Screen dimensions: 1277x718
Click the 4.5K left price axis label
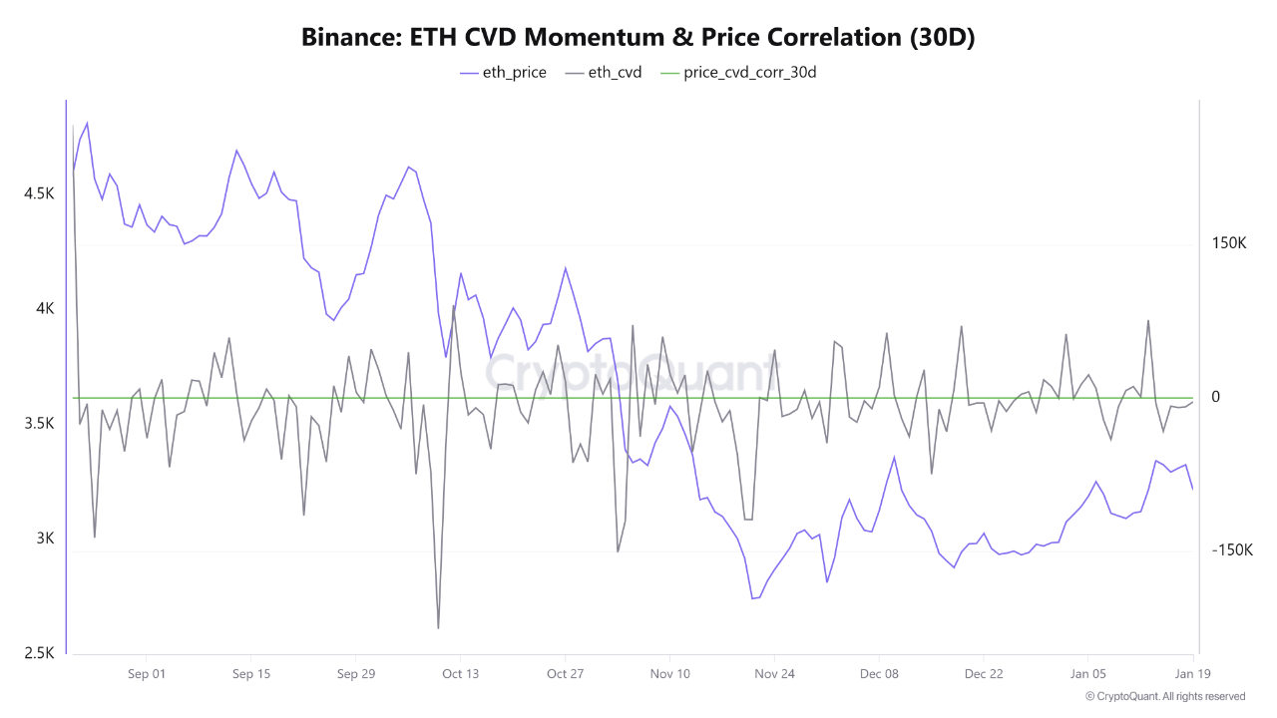click(39, 193)
